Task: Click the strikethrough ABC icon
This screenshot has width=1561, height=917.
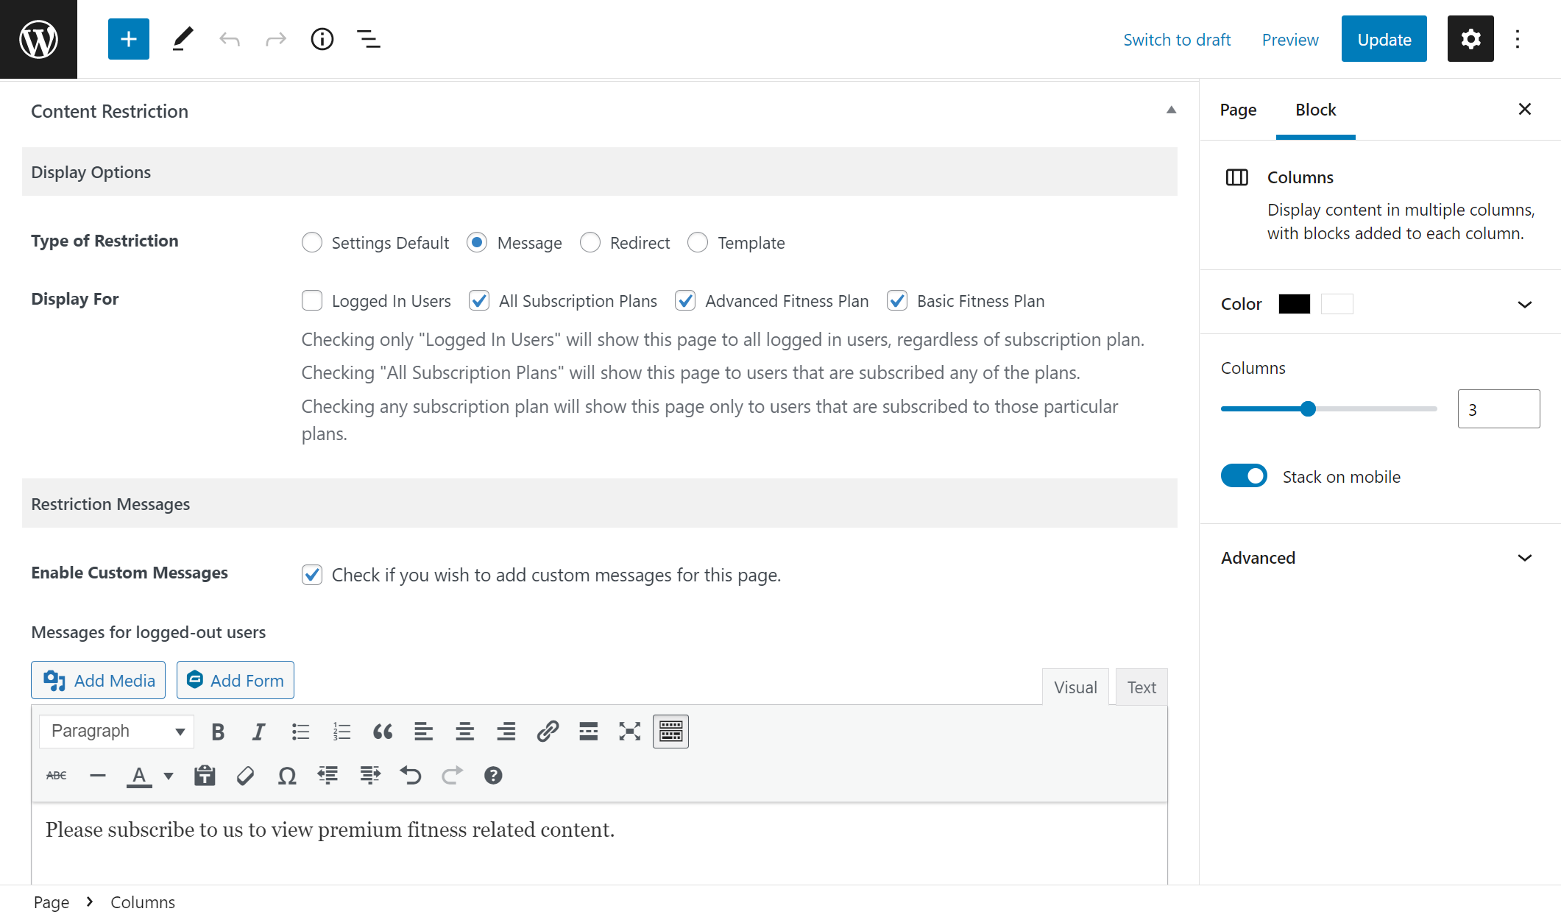Action: 57,776
